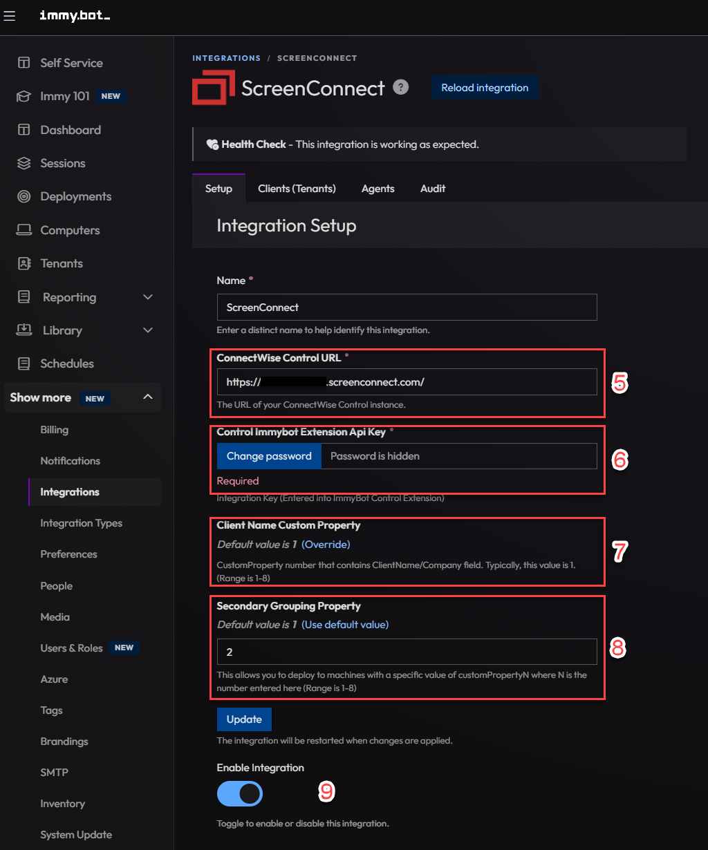Click the Library sidebar icon
Image resolution: width=708 pixels, height=850 pixels.
(24, 330)
